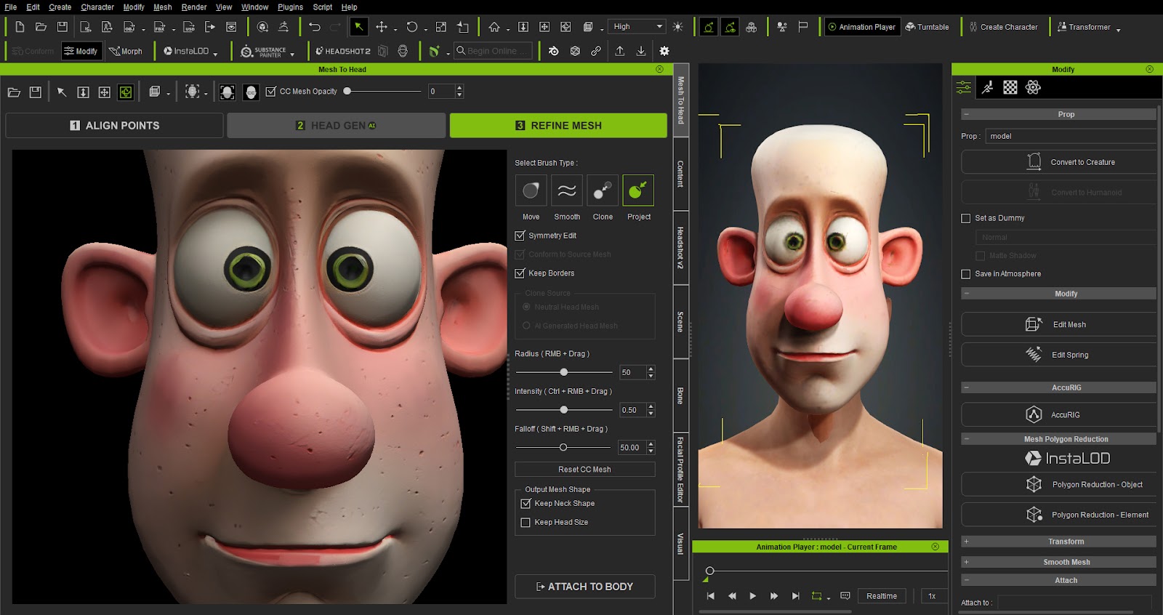Screen dimensions: 1163x615
Task: Select the Move brush icon
Action: coord(531,190)
